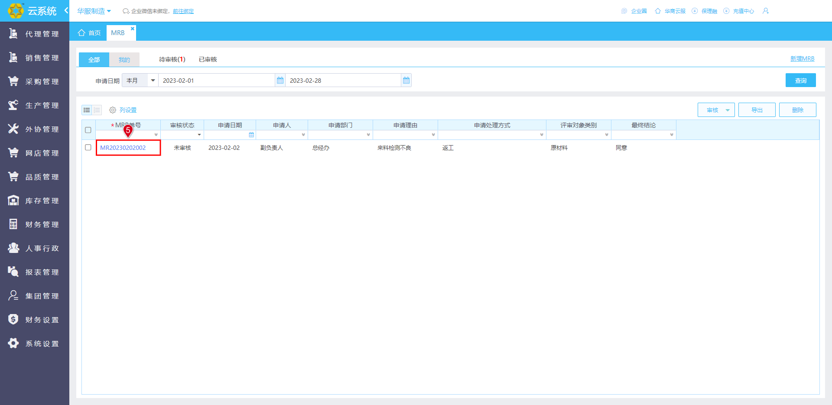This screenshot has height=405, width=832.
Task: Click the 财务管理 calculator icon
Action: tap(13, 224)
